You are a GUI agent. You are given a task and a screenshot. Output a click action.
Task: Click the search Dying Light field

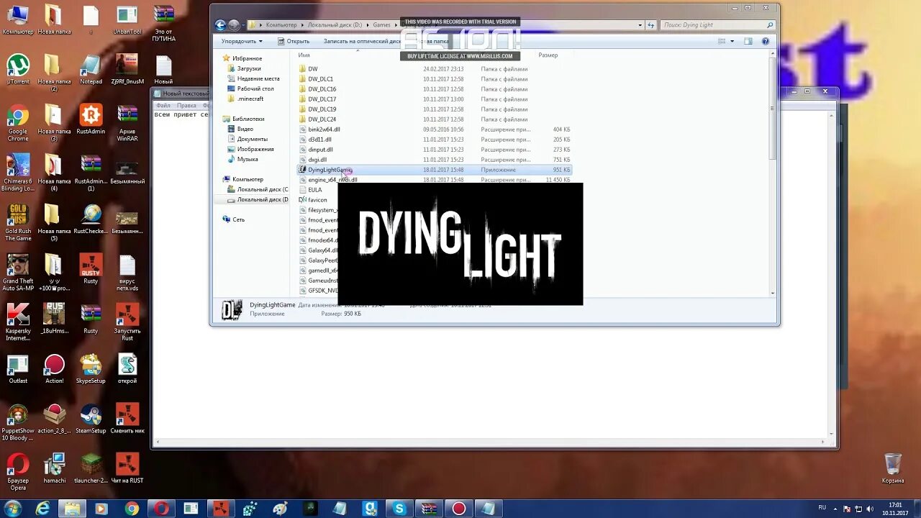coord(717,25)
